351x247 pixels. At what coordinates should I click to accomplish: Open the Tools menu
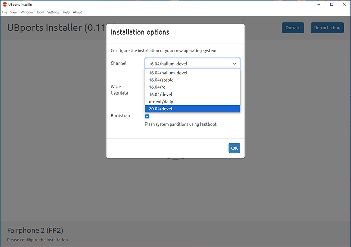tap(40, 12)
